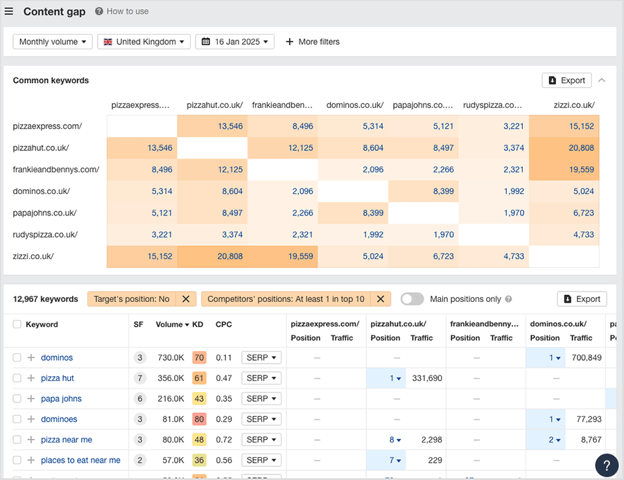The width and height of the screenshot is (624, 480).
Task: Collapse the Common keywords panel
Action: pyautogui.click(x=602, y=80)
